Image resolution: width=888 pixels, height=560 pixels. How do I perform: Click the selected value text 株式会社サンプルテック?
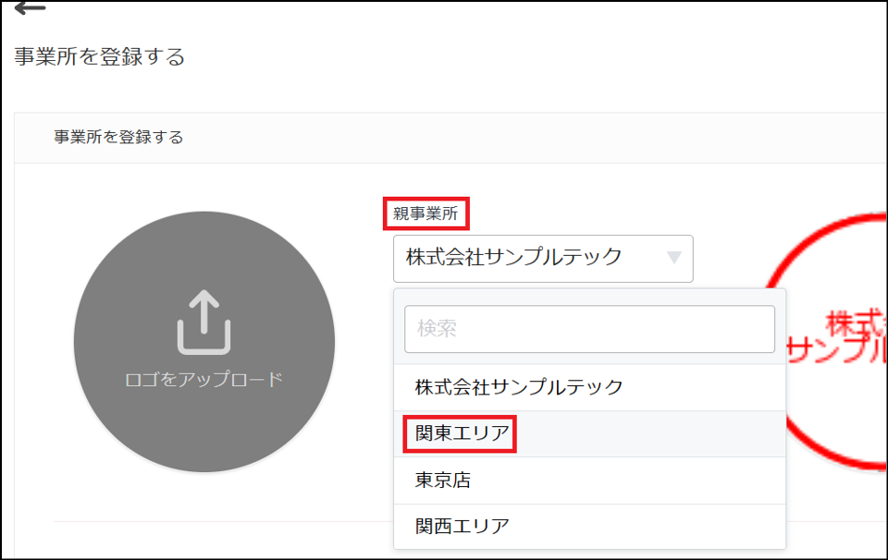(514, 258)
